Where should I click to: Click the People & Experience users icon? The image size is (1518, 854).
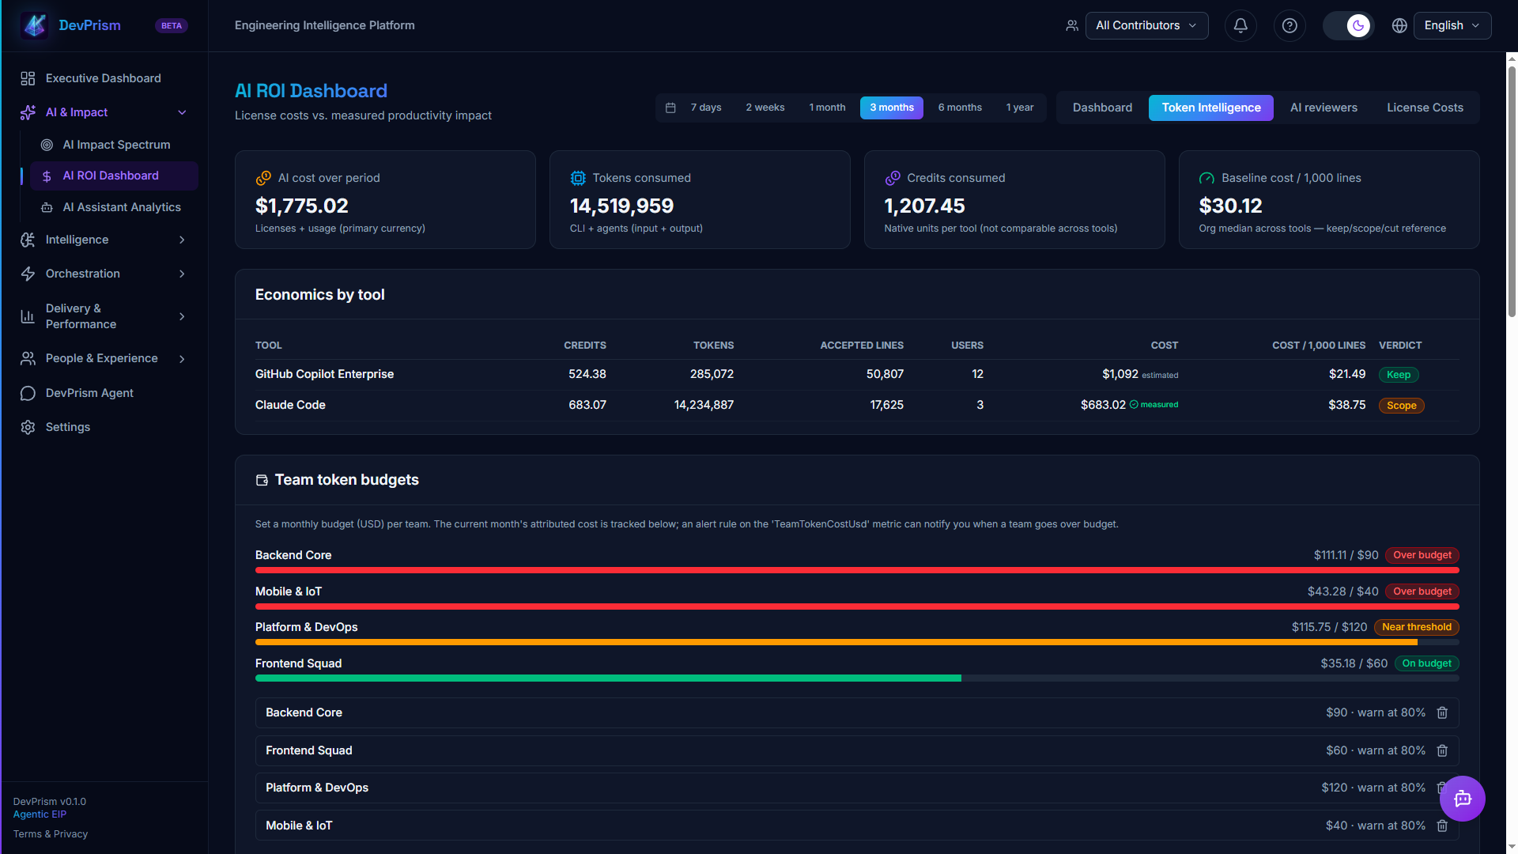click(x=28, y=358)
